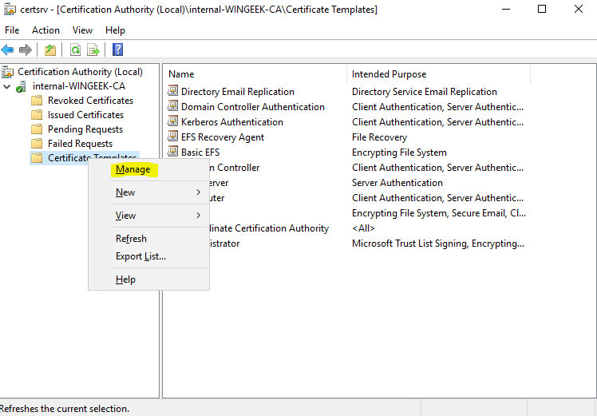Screen dimensions: 597x416
Task: Select the Pending Requests folder
Action: pyautogui.click(x=85, y=129)
